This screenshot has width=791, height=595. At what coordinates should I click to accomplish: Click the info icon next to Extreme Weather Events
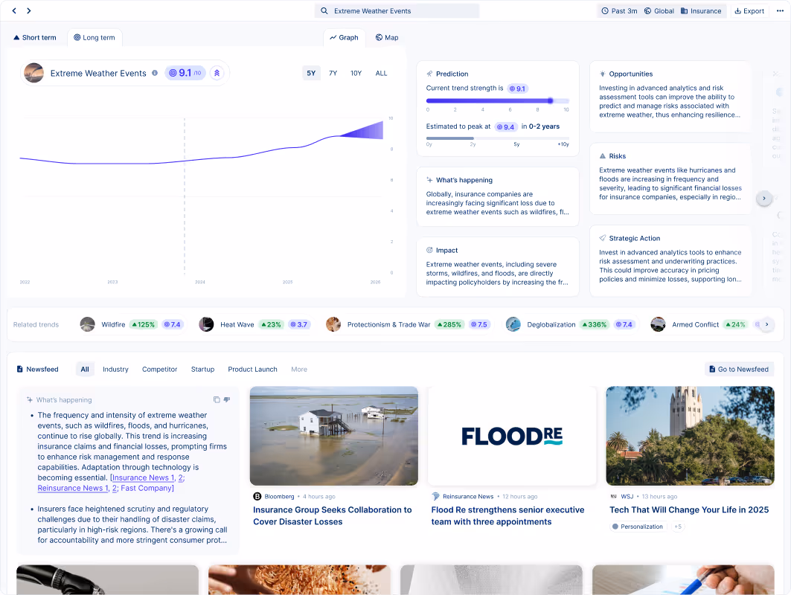(x=154, y=73)
